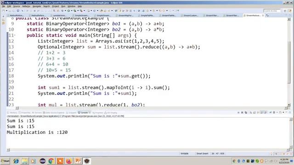Open Google Chrome from taskbar
Image resolution: width=294 pixels, height=165 pixels.
[51, 161]
